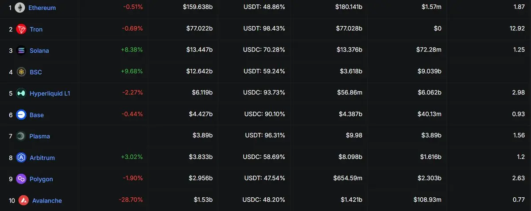Click the purple Polygon logo icon
531x211 pixels.
tap(21, 179)
